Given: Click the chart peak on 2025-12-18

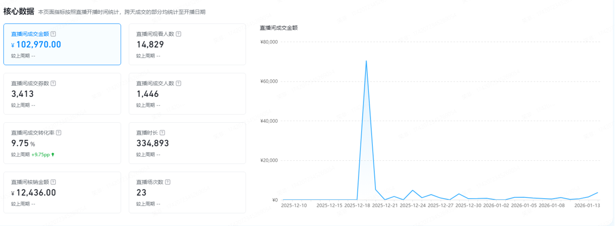Looking at the screenshot, I should pyautogui.click(x=366, y=61).
